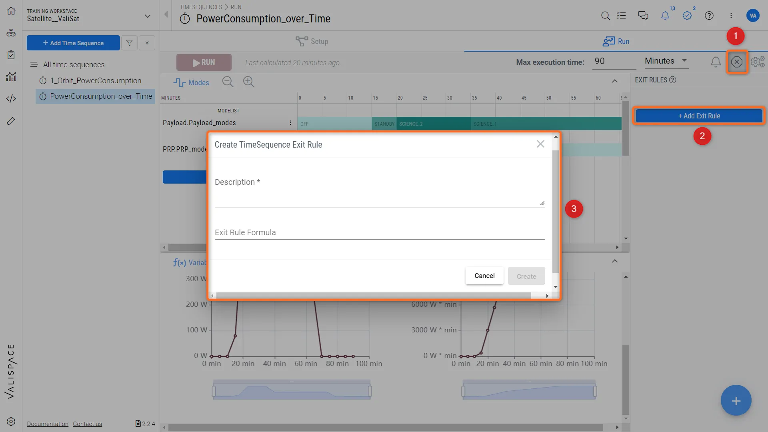Open the discussions chat icon

[643, 16]
